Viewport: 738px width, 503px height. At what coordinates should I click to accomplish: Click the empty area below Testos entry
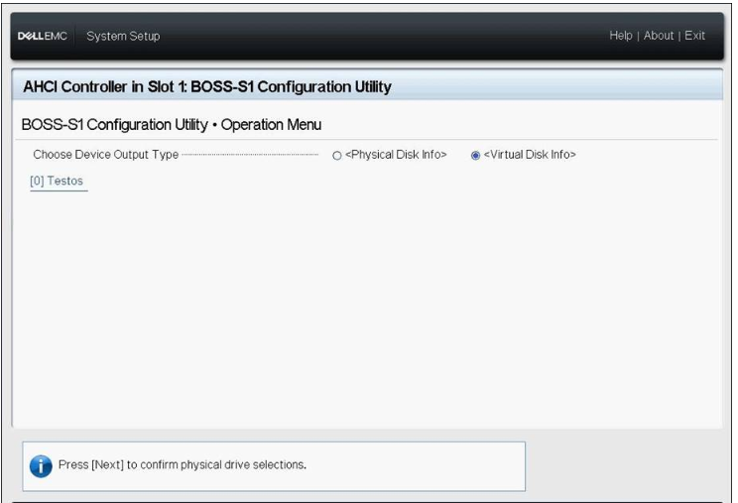[298, 298]
